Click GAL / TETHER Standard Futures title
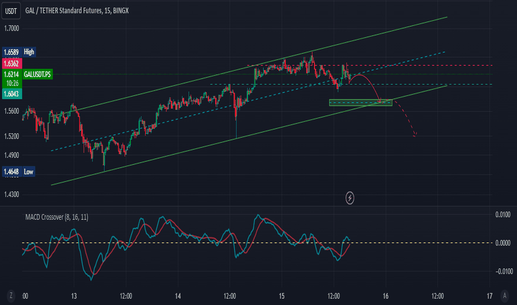Image resolution: width=517 pixels, height=305 pixels. point(77,11)
